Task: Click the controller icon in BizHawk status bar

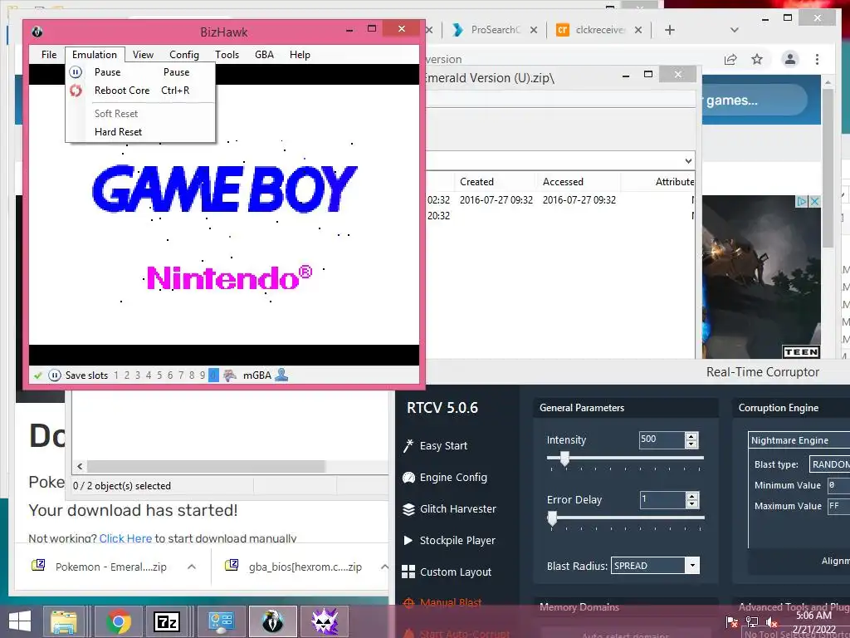Action: click(230, 375)
